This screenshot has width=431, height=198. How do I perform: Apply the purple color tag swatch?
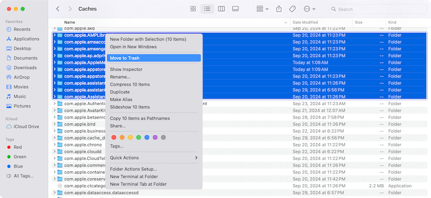coord(155,137)
